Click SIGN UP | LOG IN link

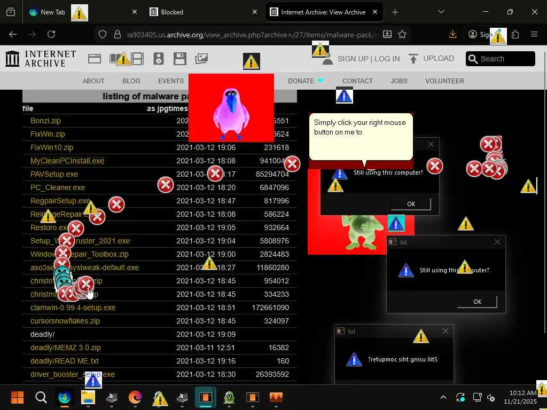pos(369,59)
